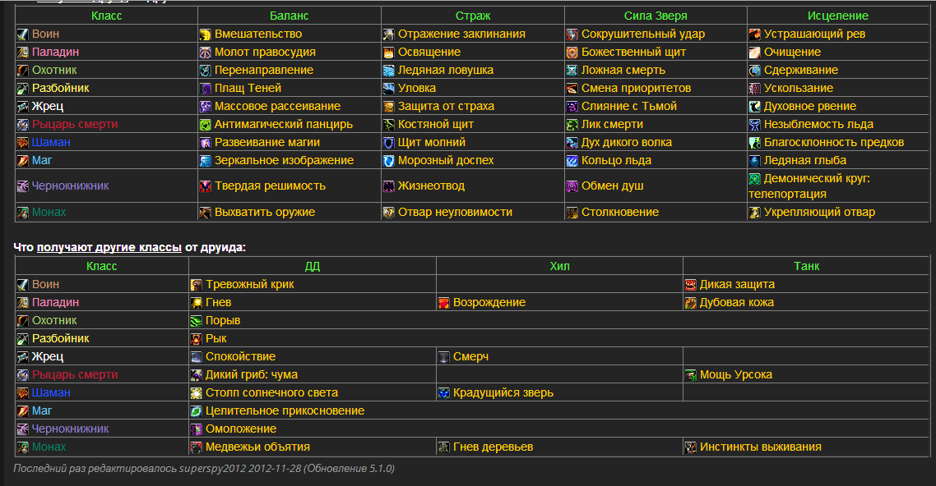Click the Сила Зверя column header
This screenshot has width=936, height=486.
tap(656, 16)
